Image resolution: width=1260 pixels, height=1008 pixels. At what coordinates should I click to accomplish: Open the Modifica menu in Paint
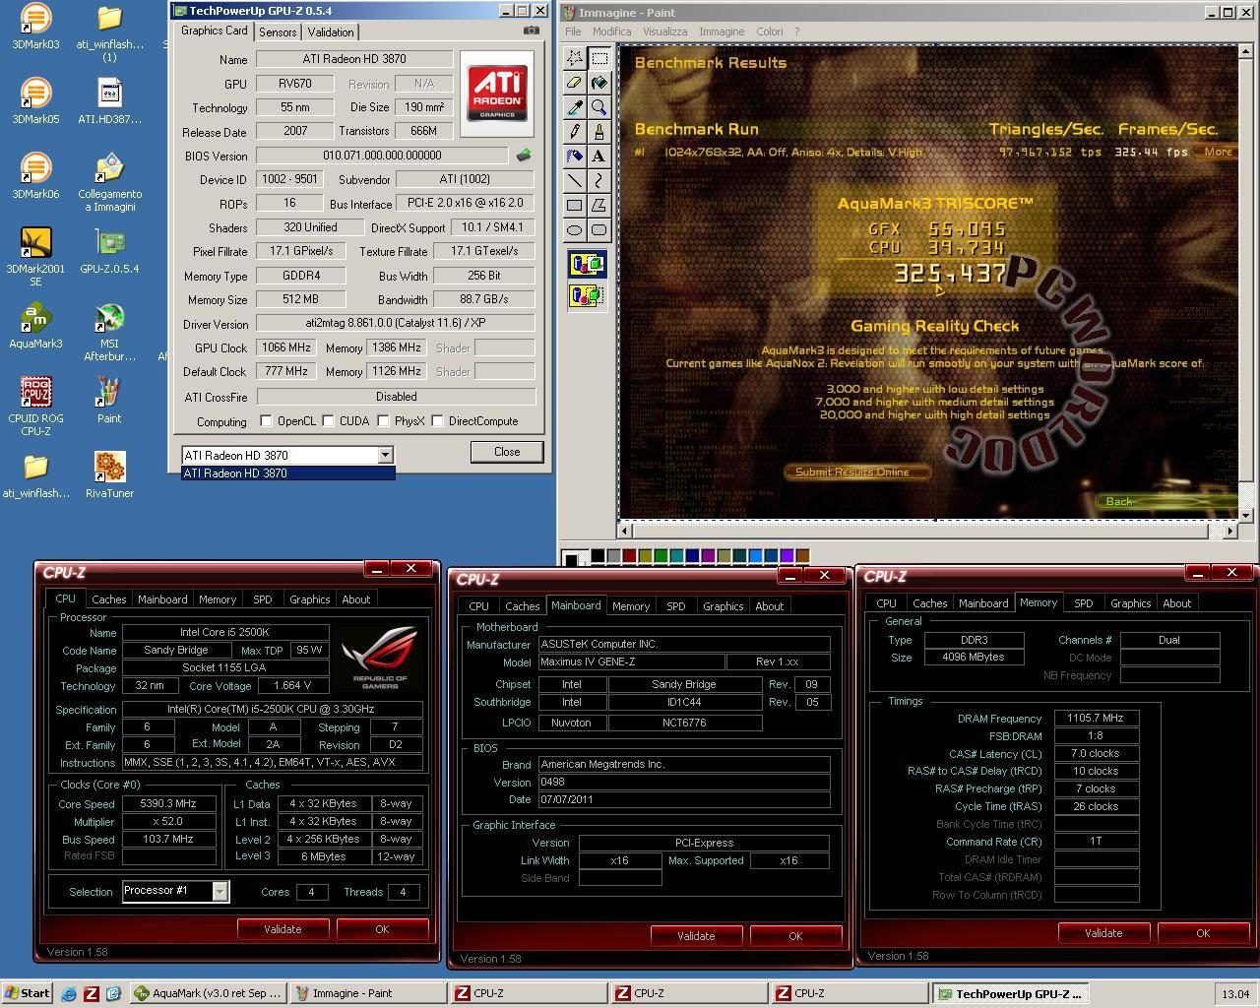pyautogui.click(x=611, y=31)
